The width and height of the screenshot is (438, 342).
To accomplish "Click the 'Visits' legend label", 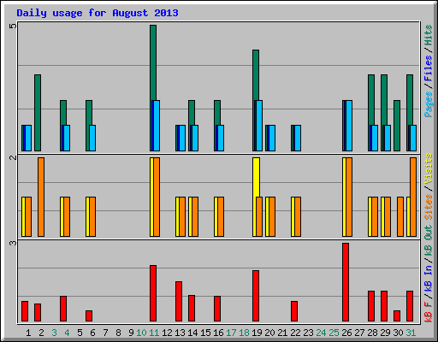I will point(429,168).
